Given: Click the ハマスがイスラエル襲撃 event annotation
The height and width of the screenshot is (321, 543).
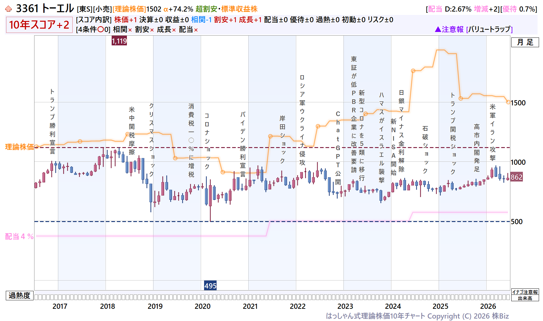Looking at the screenshot, I should 382,137.
